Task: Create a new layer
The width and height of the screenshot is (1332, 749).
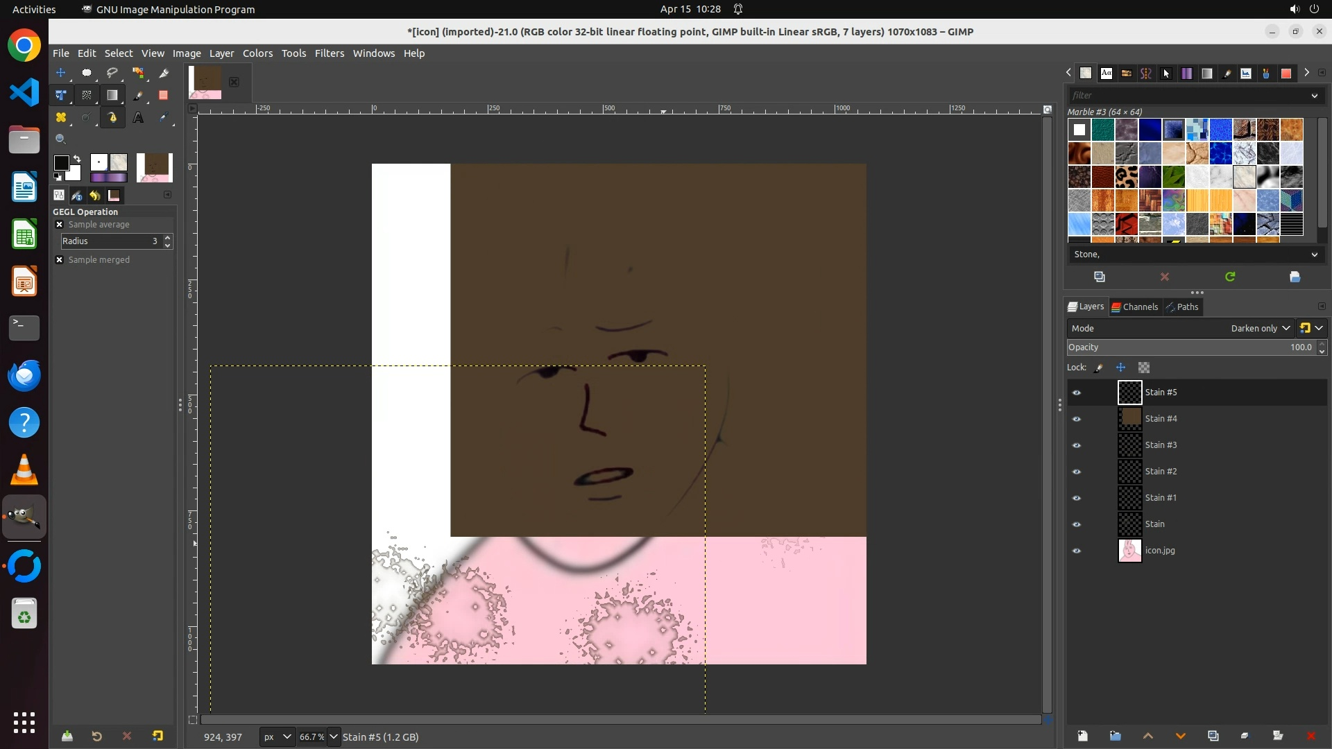Action: coord(1082,736)
